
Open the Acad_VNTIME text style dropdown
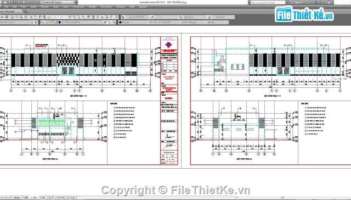(x=137, y=17)
